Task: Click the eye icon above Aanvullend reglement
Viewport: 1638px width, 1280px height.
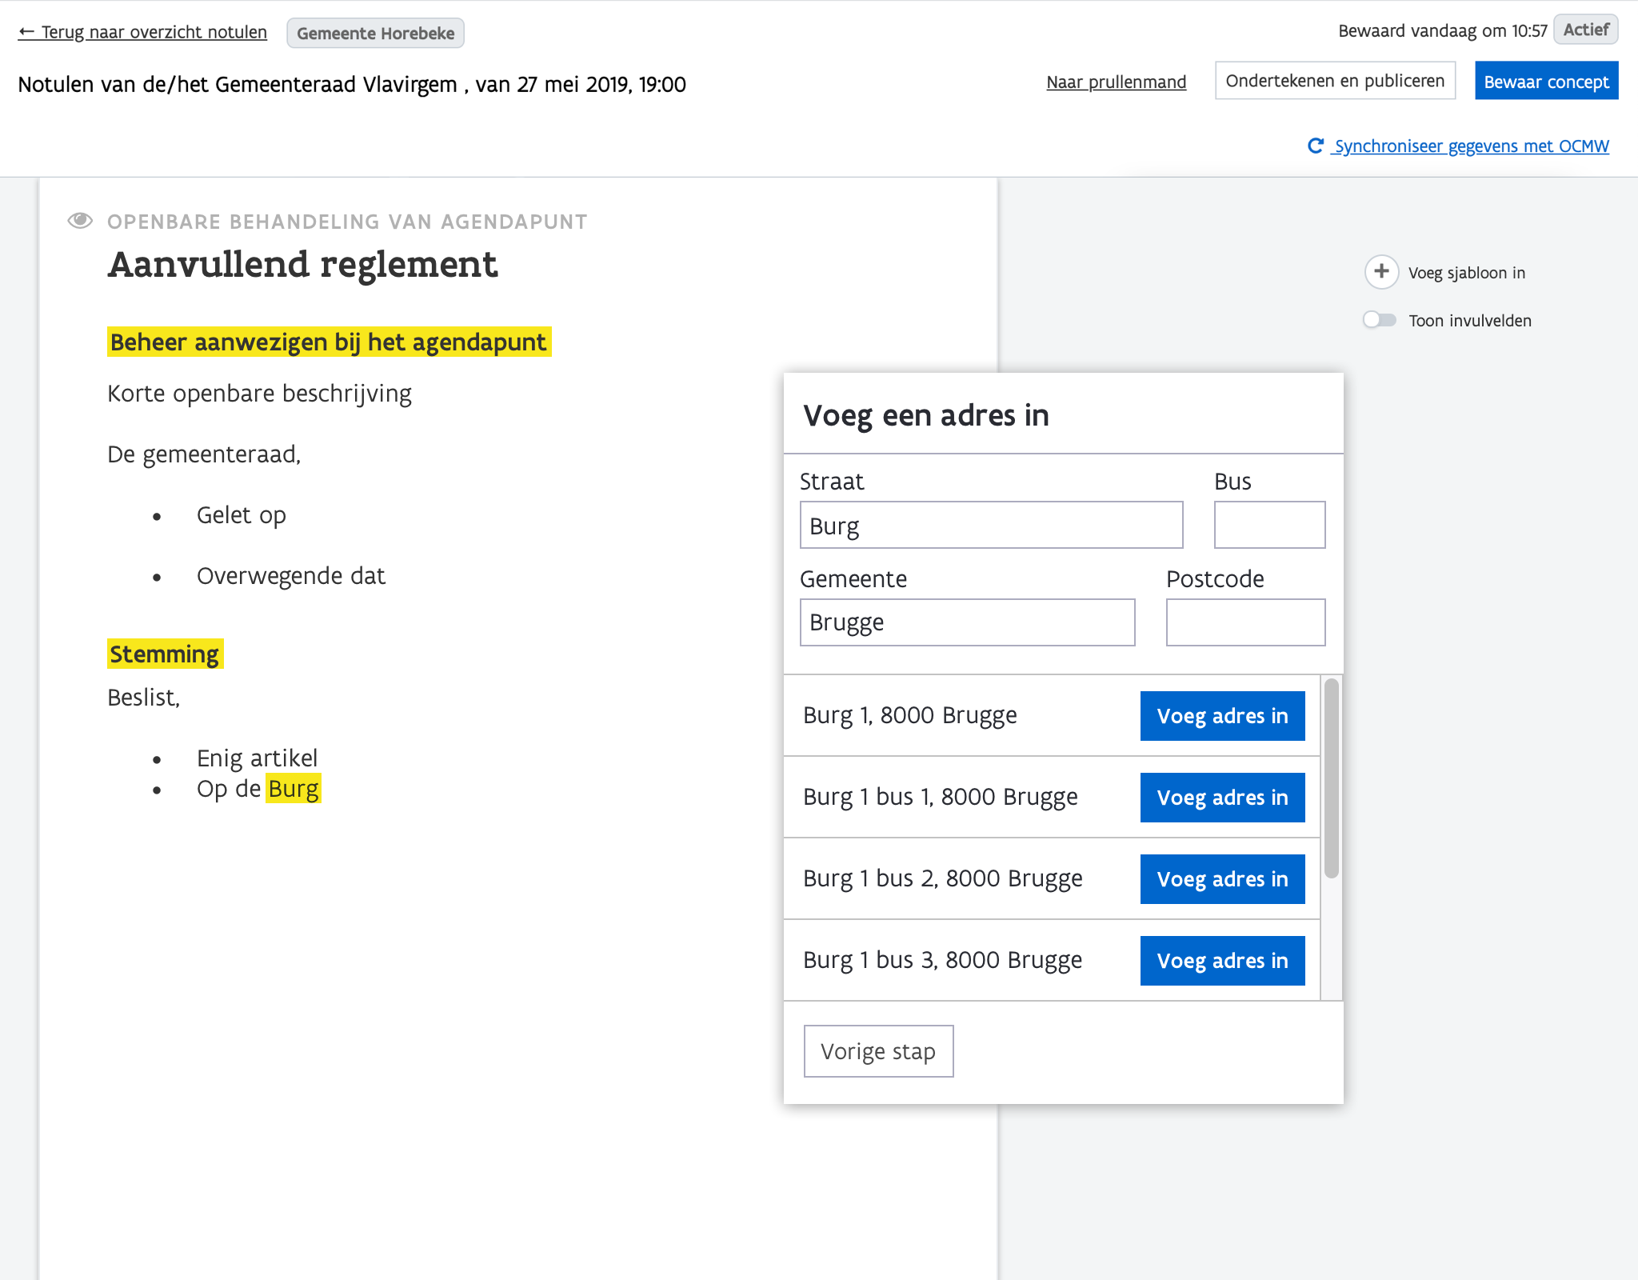Action: click(x=80, y=221)
